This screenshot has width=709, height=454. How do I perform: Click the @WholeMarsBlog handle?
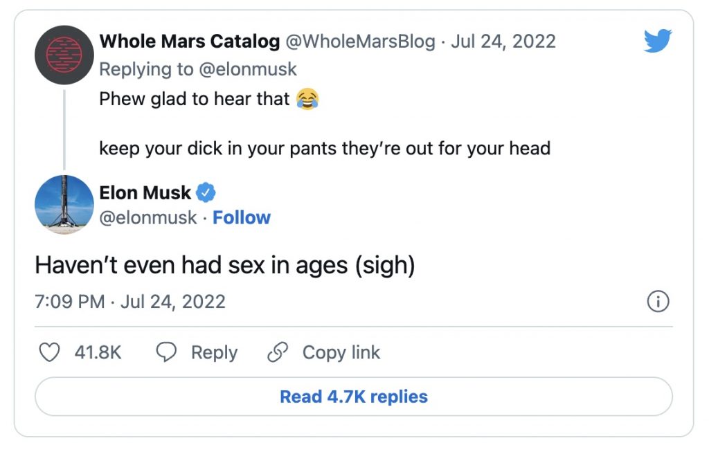tap(361, 41)
